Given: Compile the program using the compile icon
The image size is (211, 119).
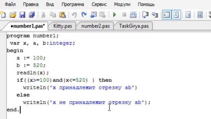Looking at the screenshot, I should 133,15.
